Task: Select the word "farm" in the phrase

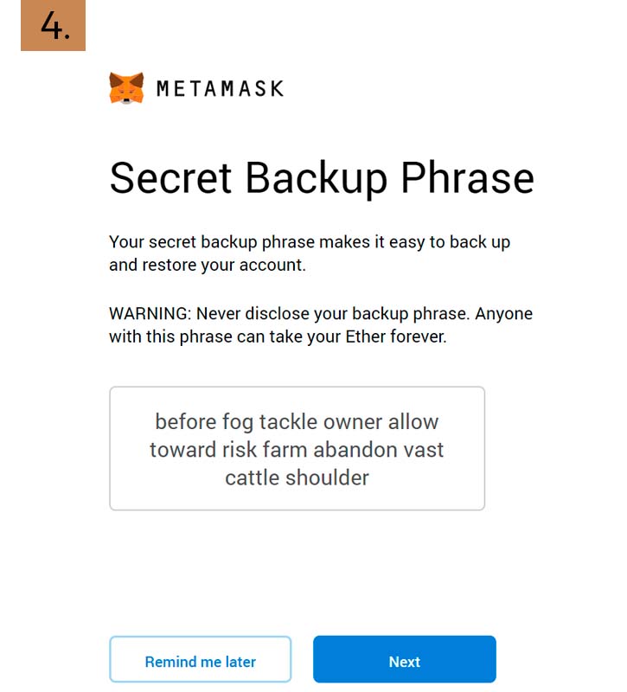Action: [285, 450]
